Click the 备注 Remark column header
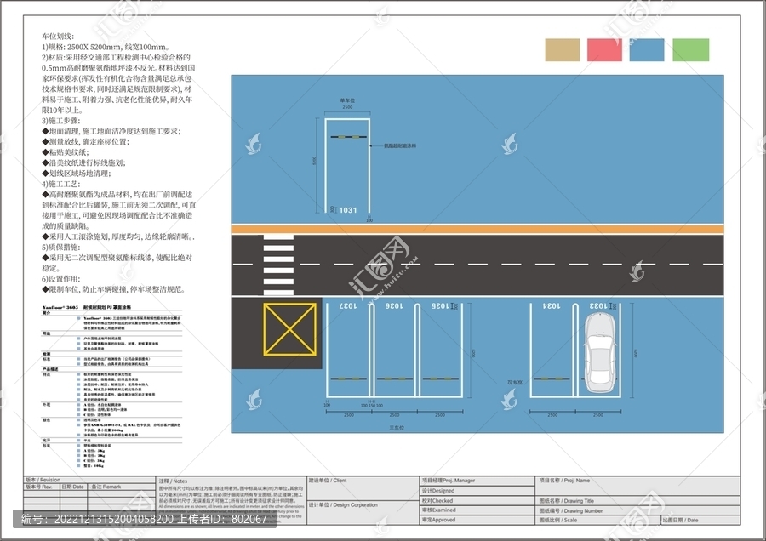The image size is (766, 541). coord(122,487)
